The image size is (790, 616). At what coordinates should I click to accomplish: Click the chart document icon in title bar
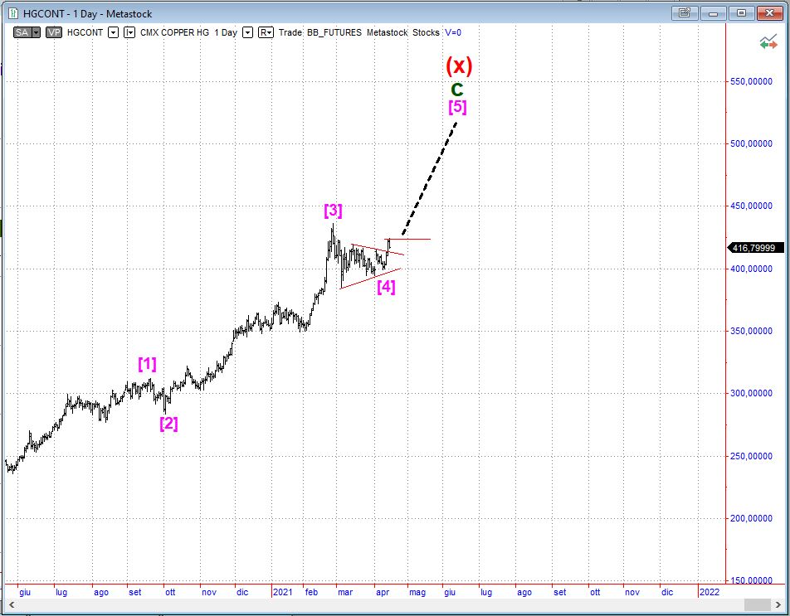coord(13,13)
